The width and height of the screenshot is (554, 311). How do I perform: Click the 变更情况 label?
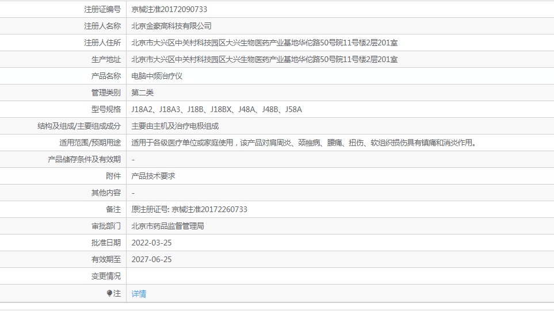tap(106, 276)
